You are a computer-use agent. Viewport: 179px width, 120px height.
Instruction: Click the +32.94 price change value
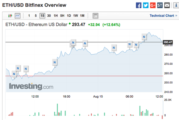point(94,25)
